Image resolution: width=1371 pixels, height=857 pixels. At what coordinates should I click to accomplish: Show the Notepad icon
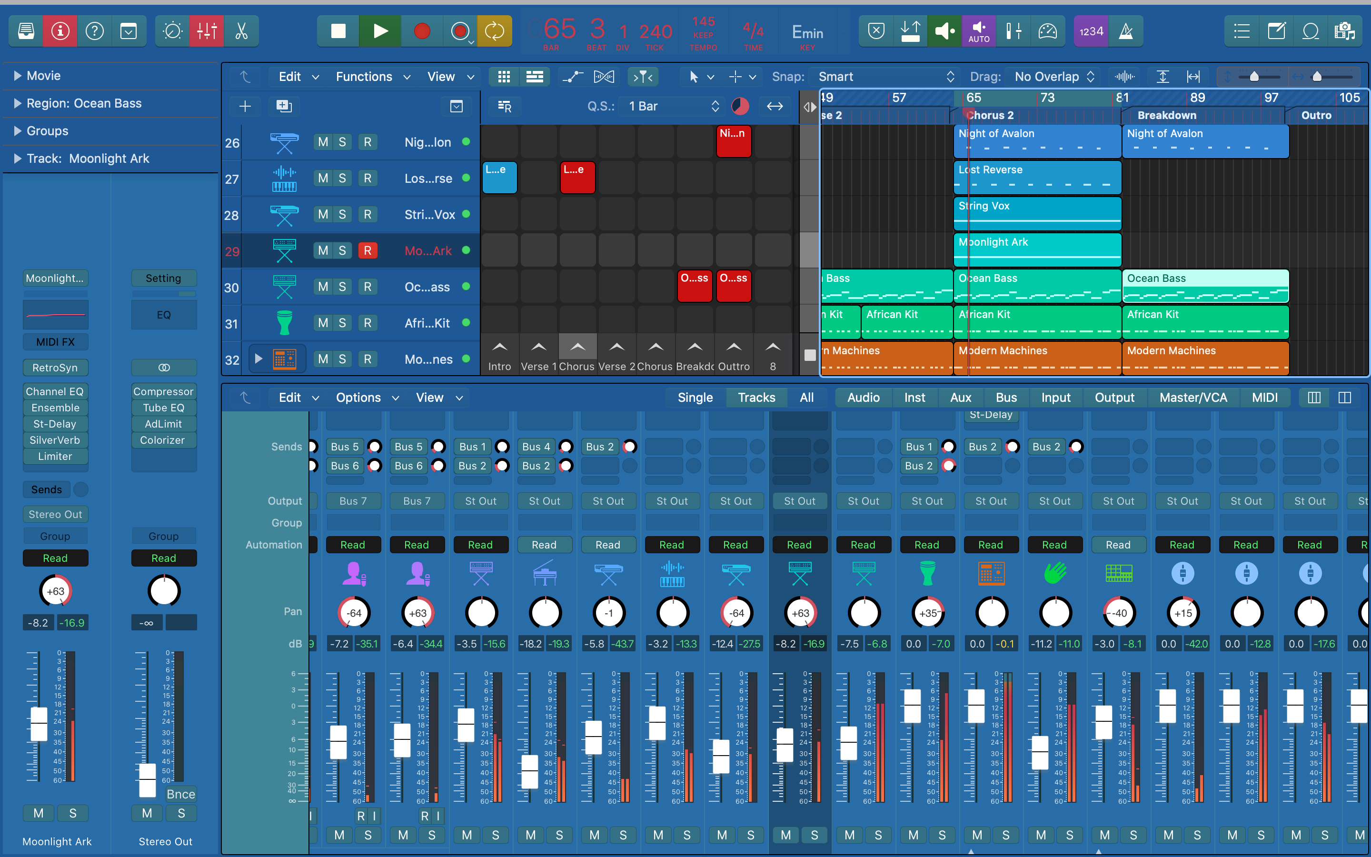(x=1276, y=31)
